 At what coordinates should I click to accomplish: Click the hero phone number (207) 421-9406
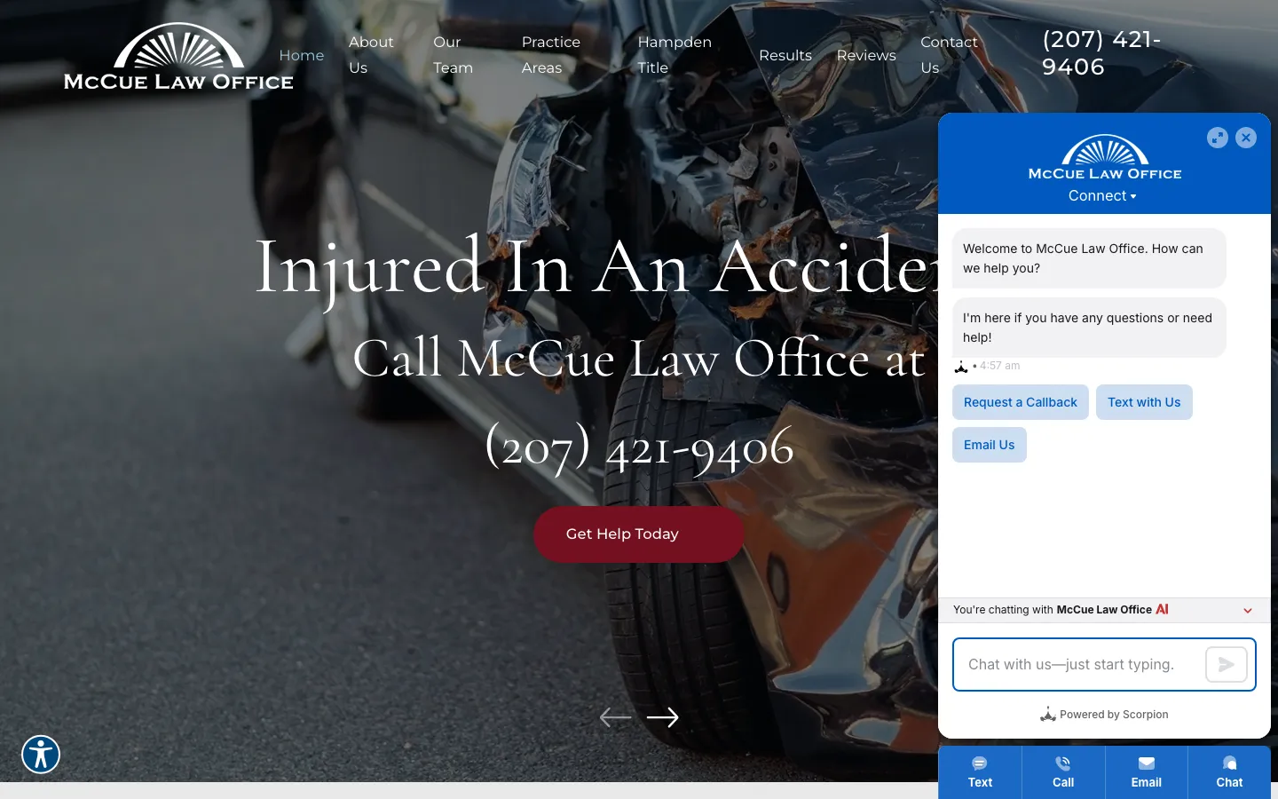(639, 447)
